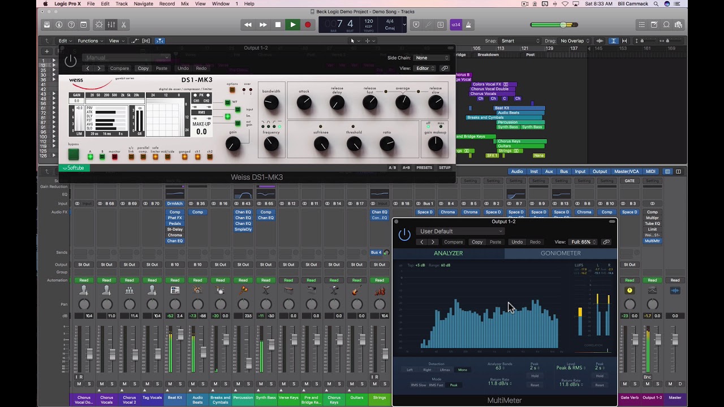Click the red Record button

[308, 25]
